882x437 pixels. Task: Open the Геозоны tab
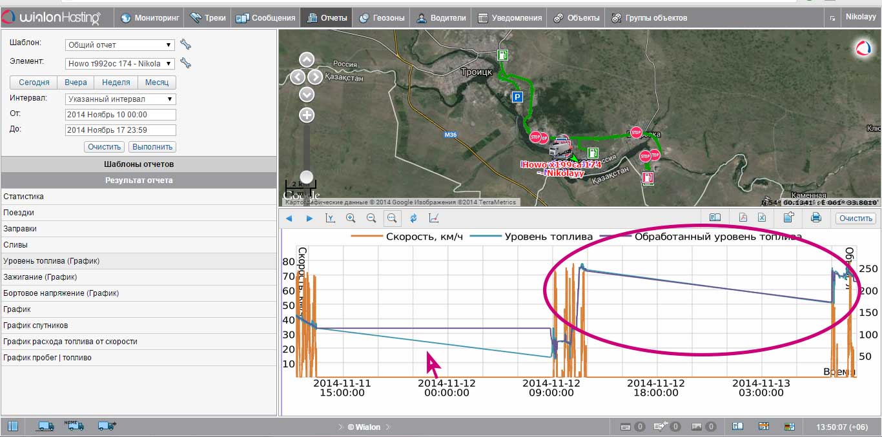(x=382, y=18)
